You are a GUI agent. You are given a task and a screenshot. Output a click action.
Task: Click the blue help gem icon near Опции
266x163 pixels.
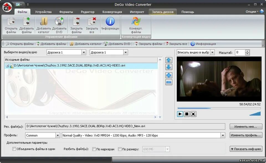(x=262, y=11)
